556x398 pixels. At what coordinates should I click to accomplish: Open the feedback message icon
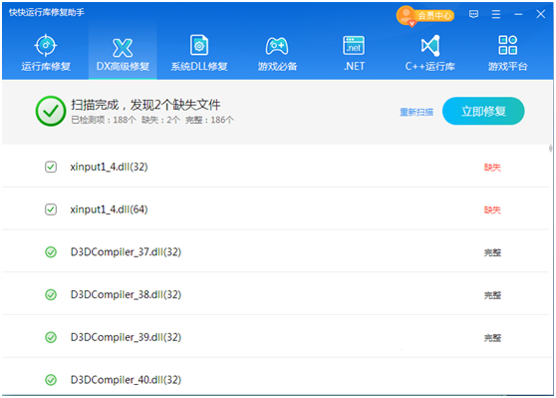pos(473,14)
